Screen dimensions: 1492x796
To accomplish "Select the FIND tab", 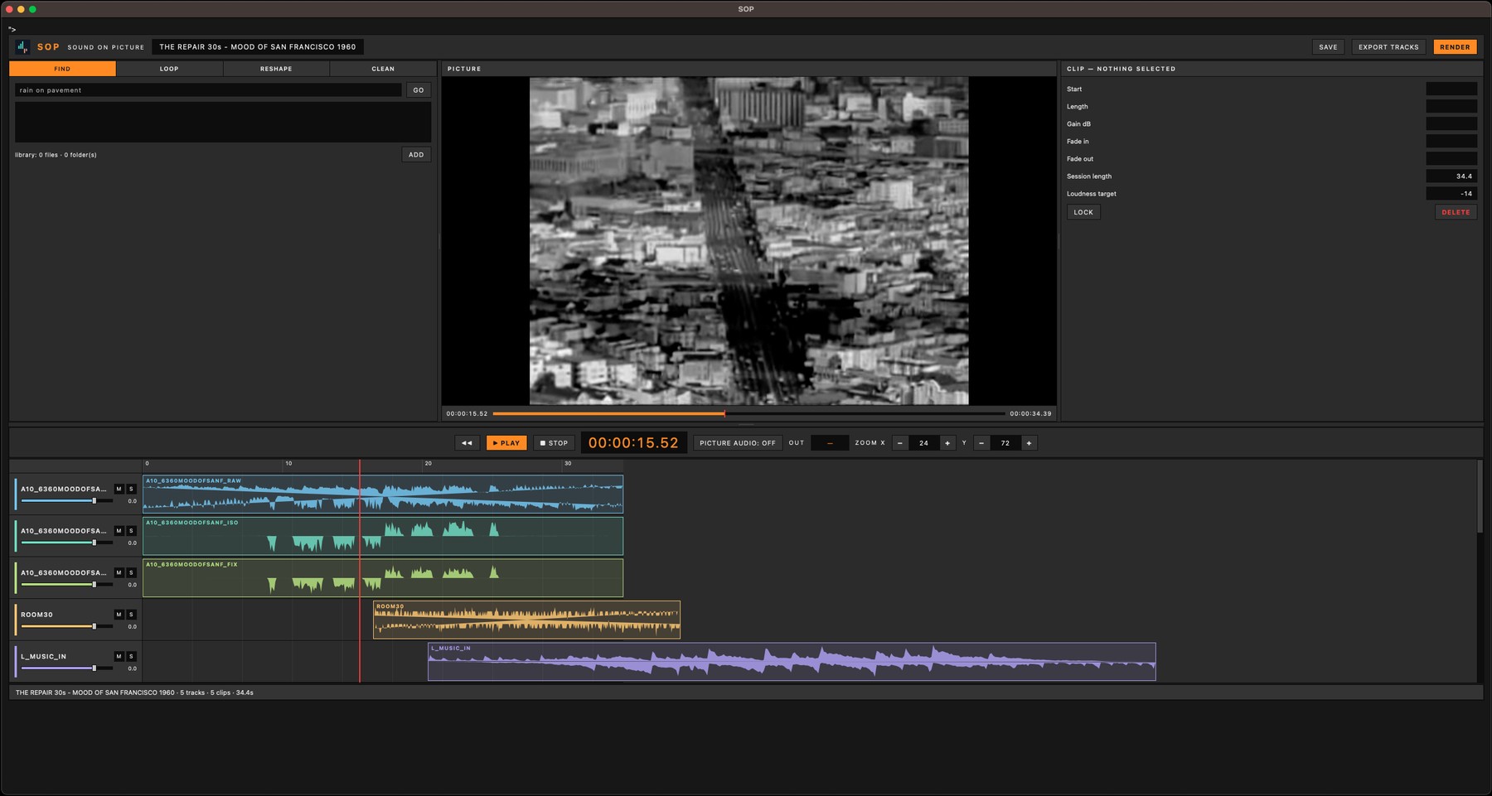I will 62,69.
